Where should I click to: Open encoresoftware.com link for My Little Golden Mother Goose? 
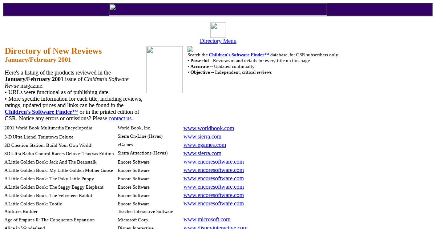[x=214, y=170]
